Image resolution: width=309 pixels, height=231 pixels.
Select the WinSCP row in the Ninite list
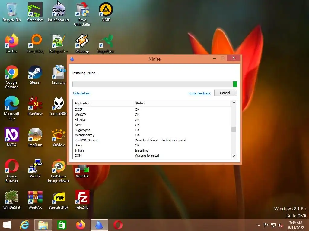pos(152,115)
